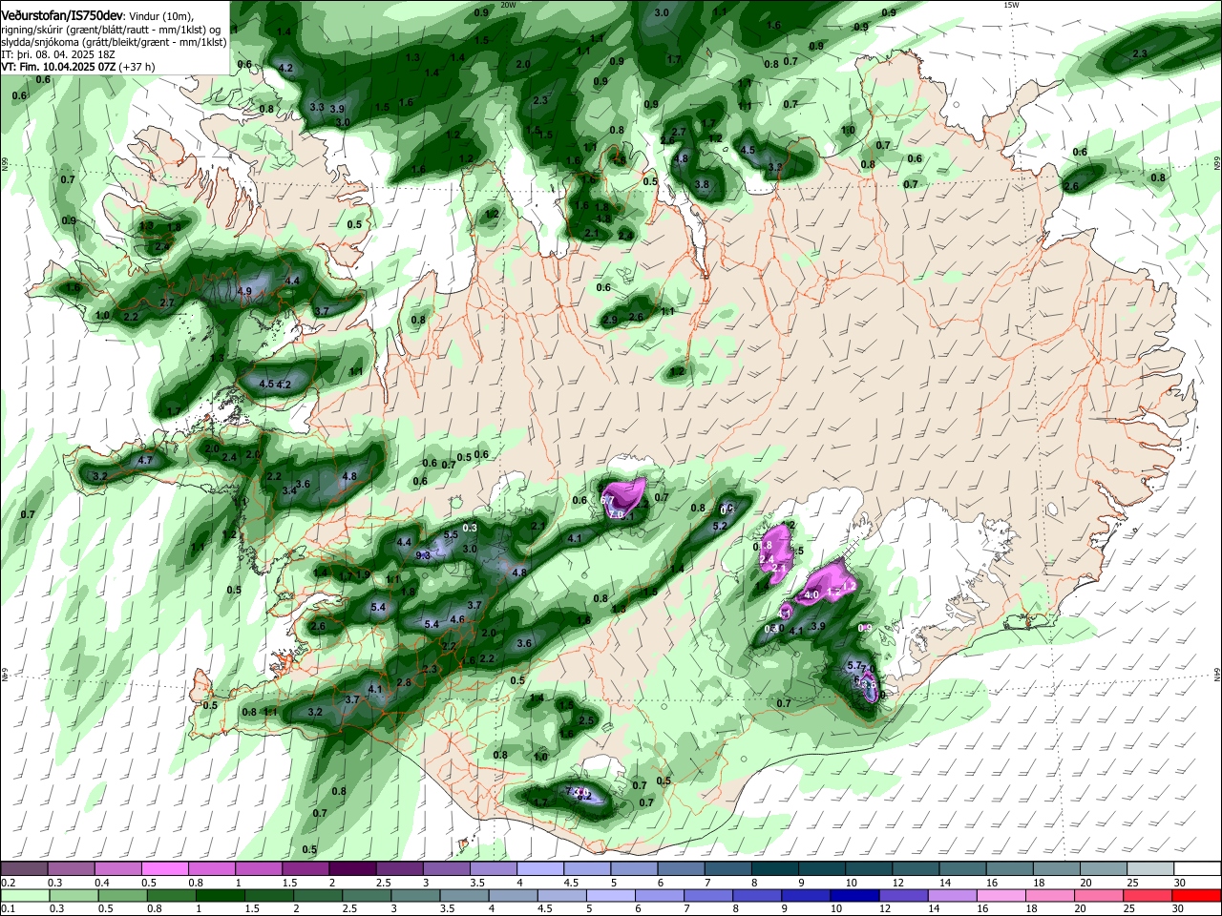Click the '5.2' precipitation value on map

point(721,526)
